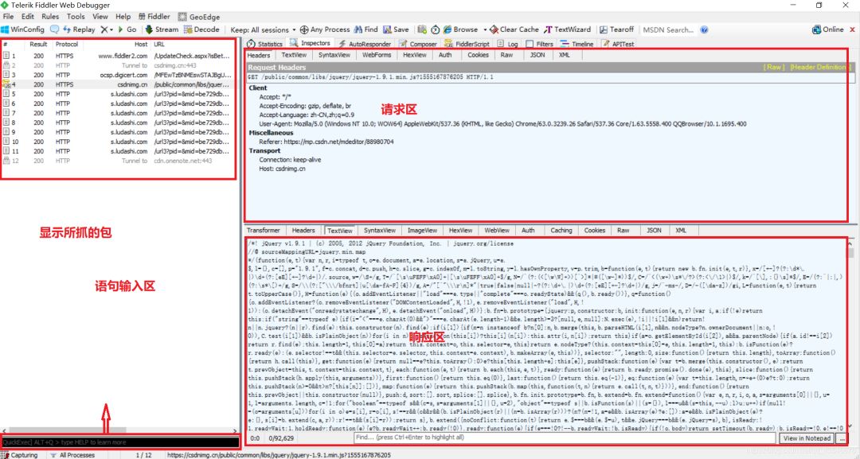Toggle Decode mode
Image resolution: width=860 pixels, height=459 pixels.
tap(201, 29)
